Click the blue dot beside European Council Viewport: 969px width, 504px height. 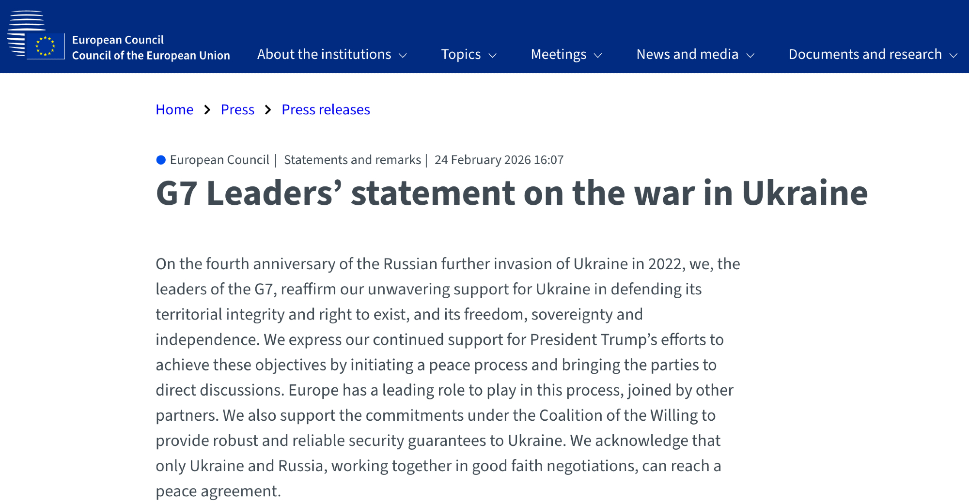(161, 160)
